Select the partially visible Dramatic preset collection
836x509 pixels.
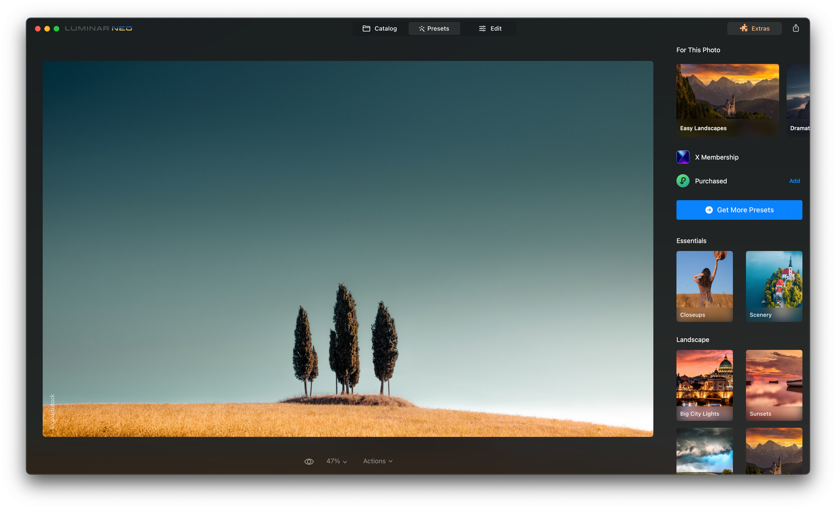point(798,100)
